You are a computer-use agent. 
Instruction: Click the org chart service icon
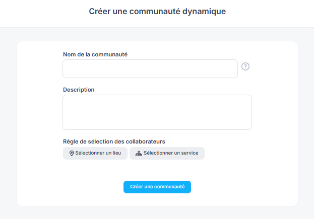[139, 153]
